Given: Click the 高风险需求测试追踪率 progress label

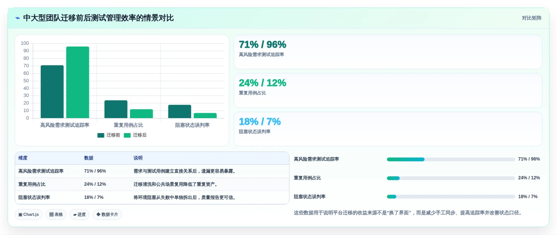Looking at the screenshot, I should point(317,159).
